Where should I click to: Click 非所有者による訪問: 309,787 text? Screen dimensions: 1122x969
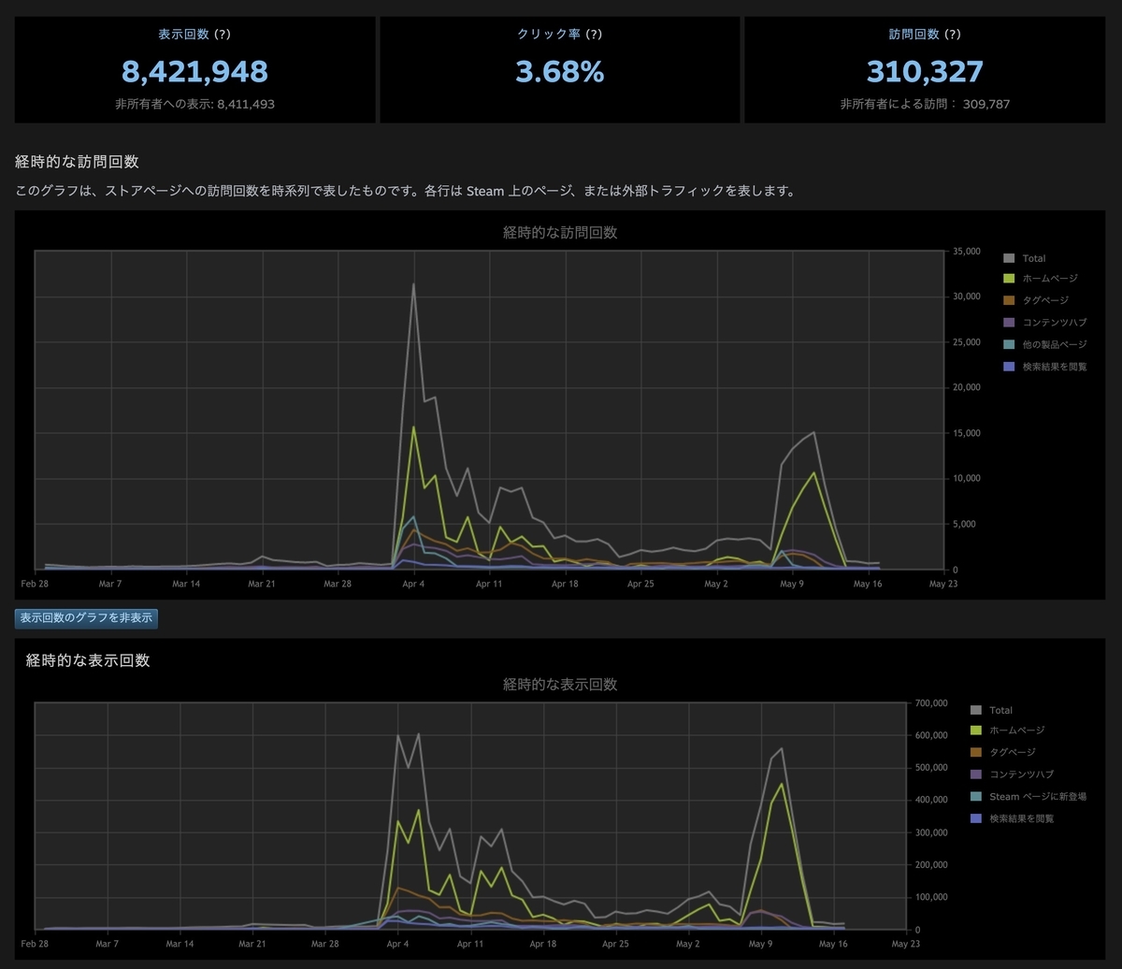[925, 104]
